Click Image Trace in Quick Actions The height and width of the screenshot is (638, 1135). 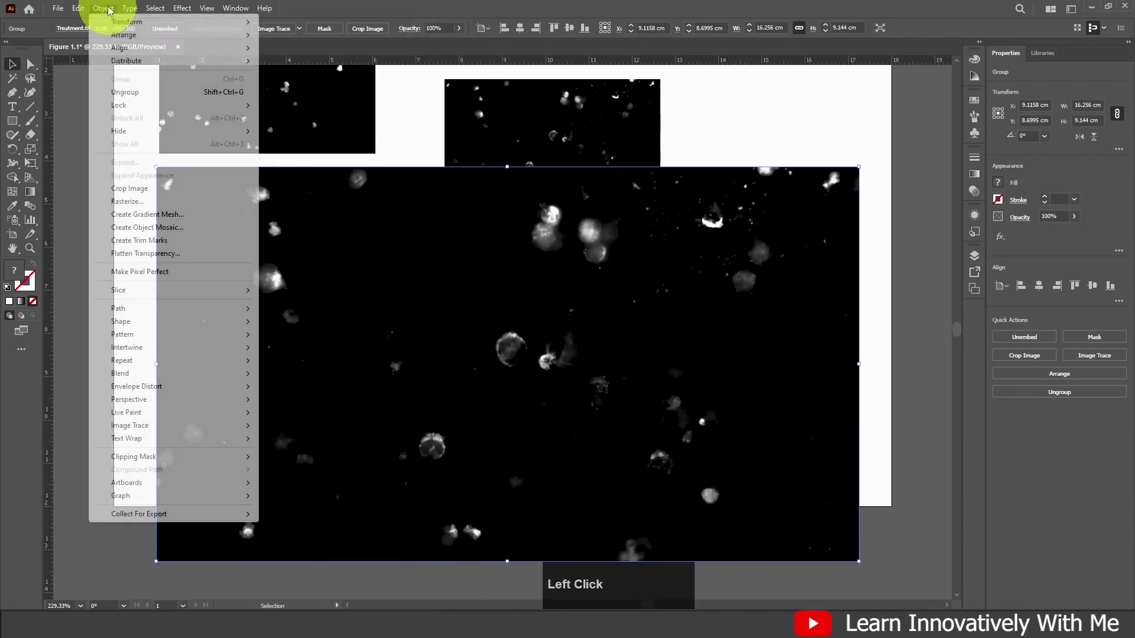1094,355
